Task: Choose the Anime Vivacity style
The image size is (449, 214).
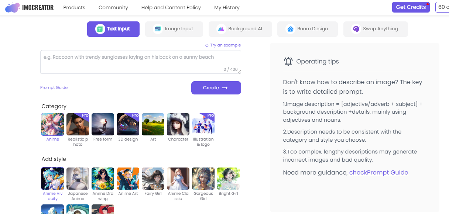Action: tap(53, 179)
